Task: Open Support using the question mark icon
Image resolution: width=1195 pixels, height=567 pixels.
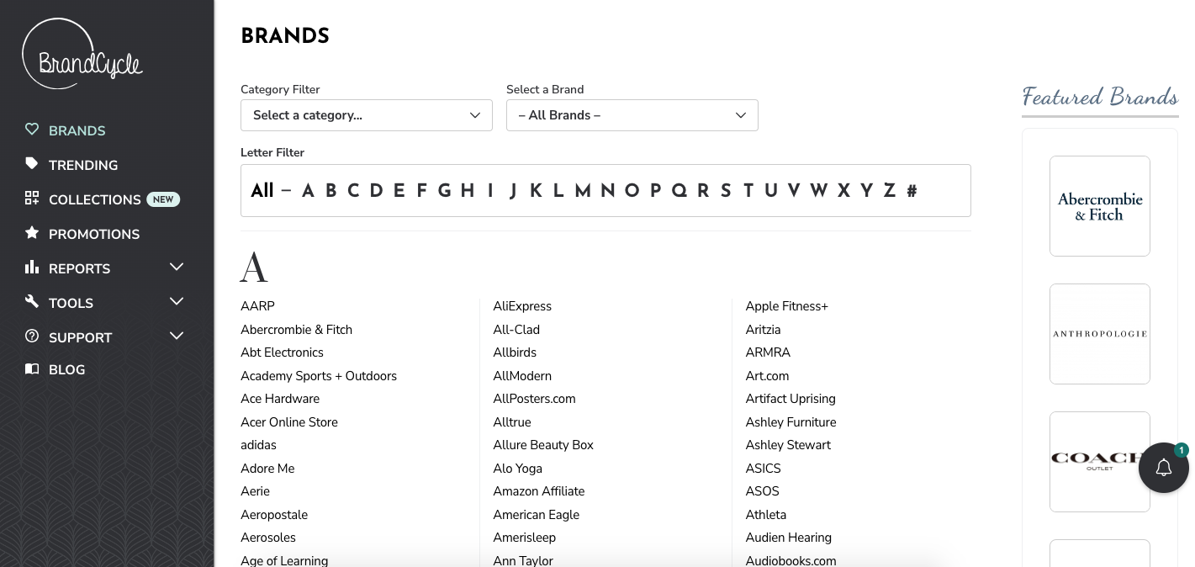Action: [32, 337]
